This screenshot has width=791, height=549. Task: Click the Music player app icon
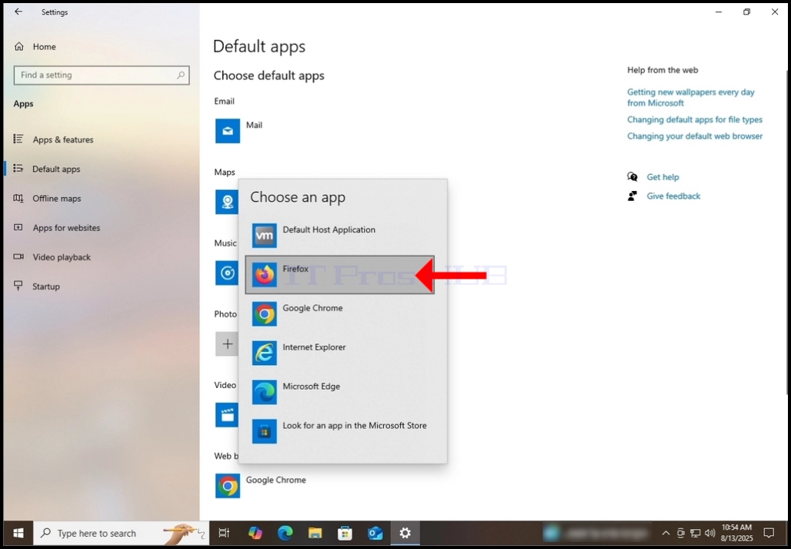[x=226, y=273]
